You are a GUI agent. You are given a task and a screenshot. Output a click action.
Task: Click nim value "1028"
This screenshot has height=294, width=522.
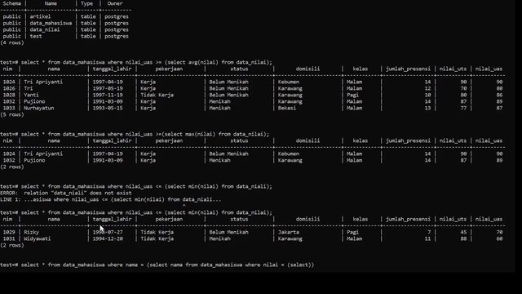coord(9,95)
